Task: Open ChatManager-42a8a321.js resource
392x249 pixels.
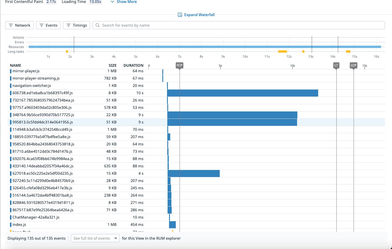Action: point(36,217)
